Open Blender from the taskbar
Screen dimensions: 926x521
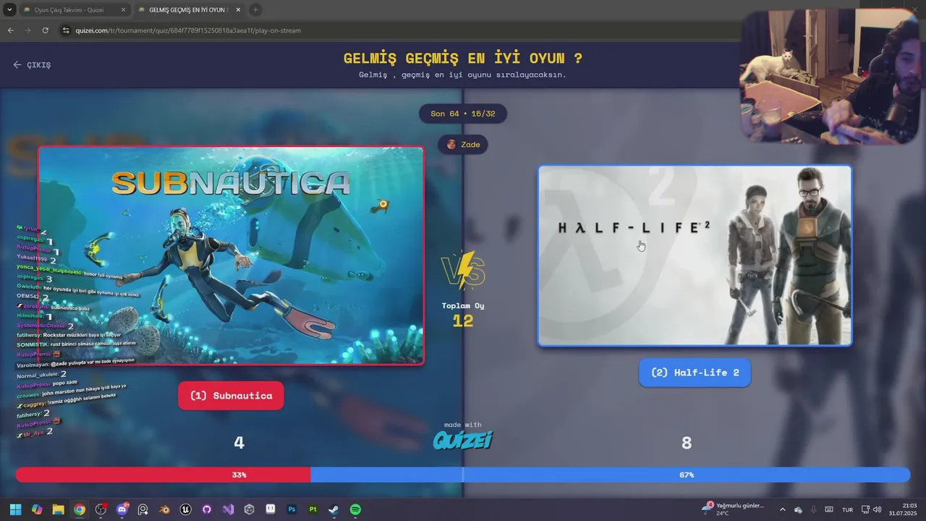point(165,509)
